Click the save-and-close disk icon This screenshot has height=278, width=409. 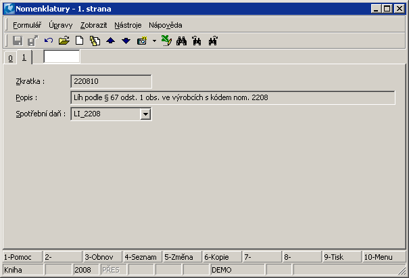33,41
